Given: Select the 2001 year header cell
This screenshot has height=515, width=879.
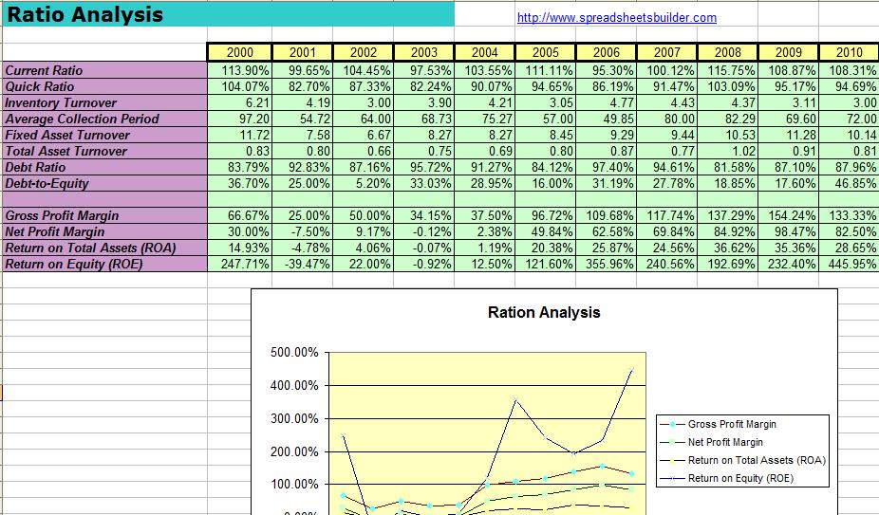Looking at the screenshot, I should point(303,53).
